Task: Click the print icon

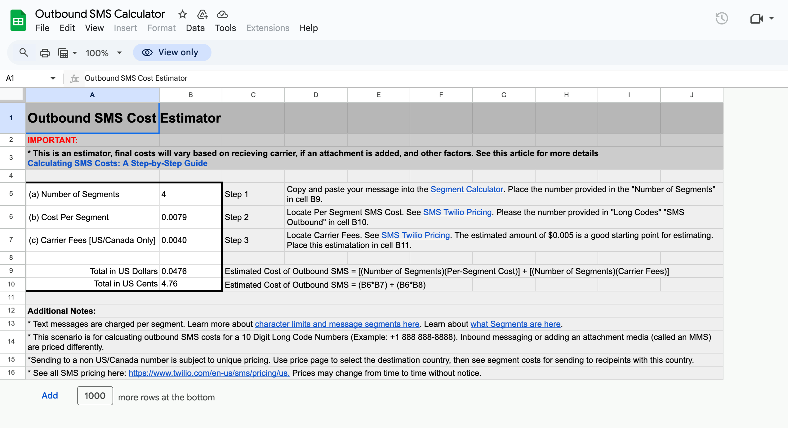Action: click(x=45, y=53)
